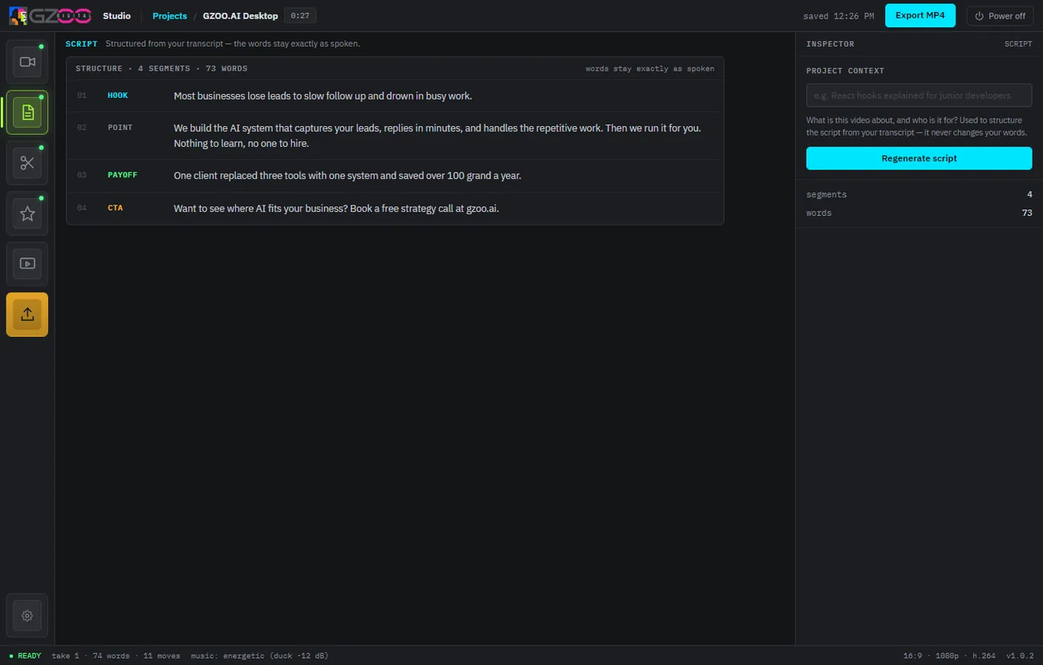Click the Export MP4 button
The height and width of the screenshot is (665, 1043).
(x=920, y=15)
